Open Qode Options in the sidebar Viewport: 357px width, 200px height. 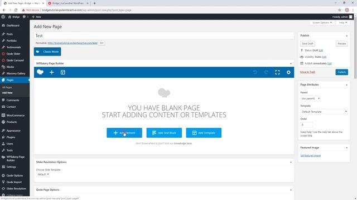[15, 176]
